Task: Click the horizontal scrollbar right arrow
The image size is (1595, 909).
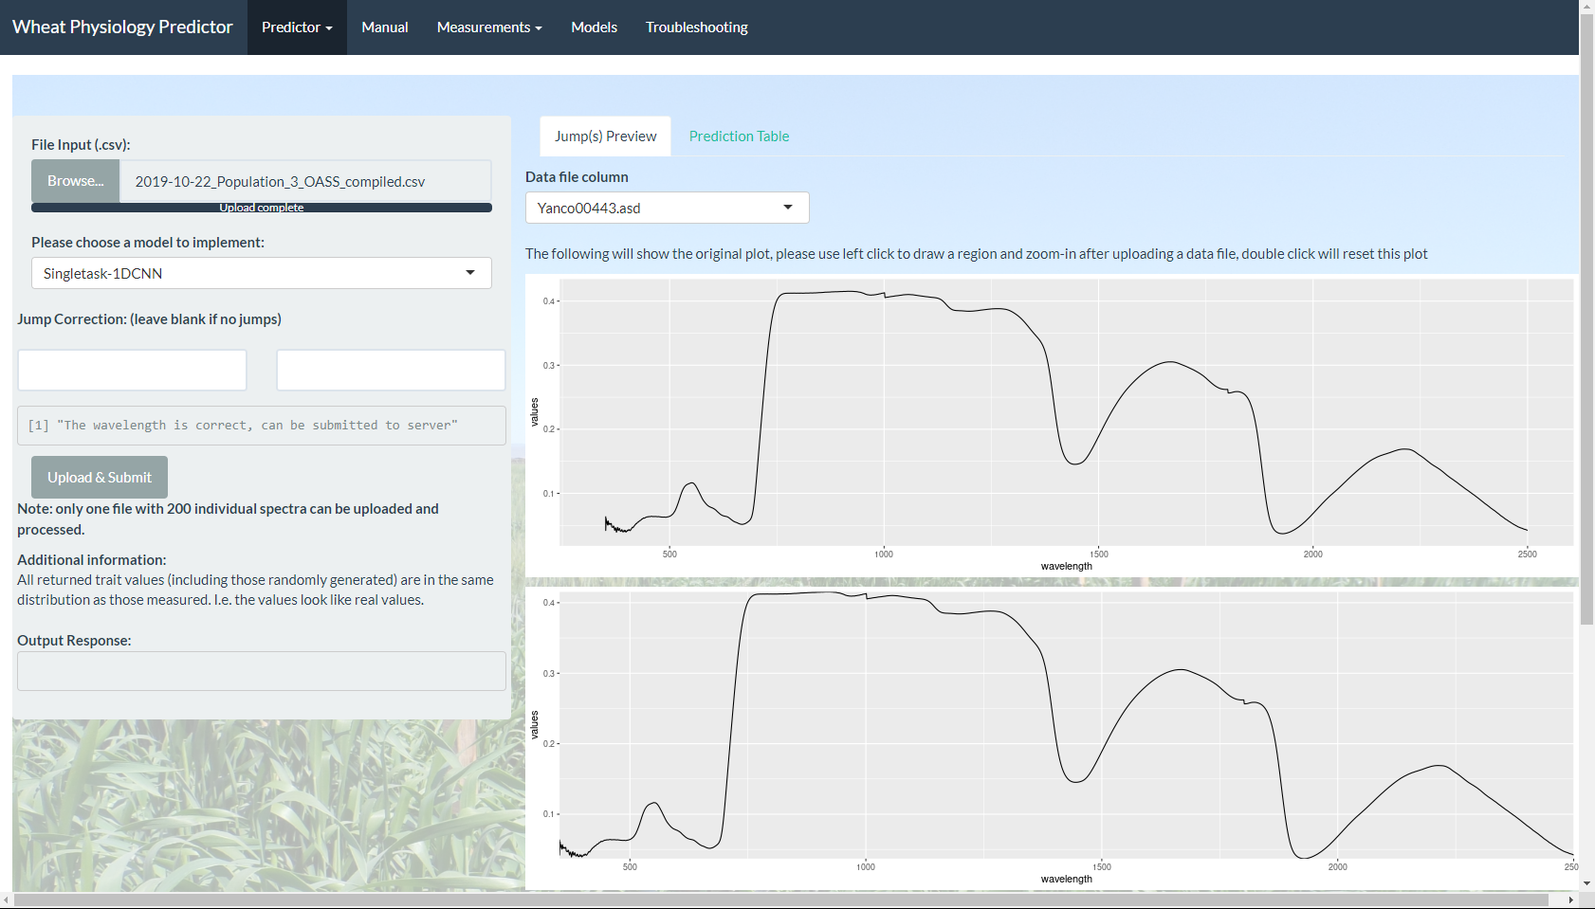Action: pos(1570,900)
